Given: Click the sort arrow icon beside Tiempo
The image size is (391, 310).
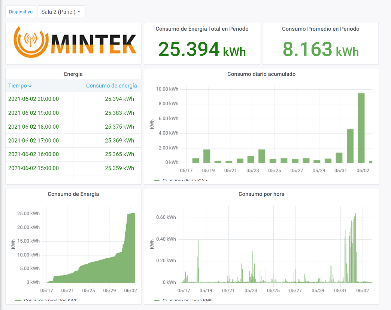Looking at the screenshot, I should point(31,86).
